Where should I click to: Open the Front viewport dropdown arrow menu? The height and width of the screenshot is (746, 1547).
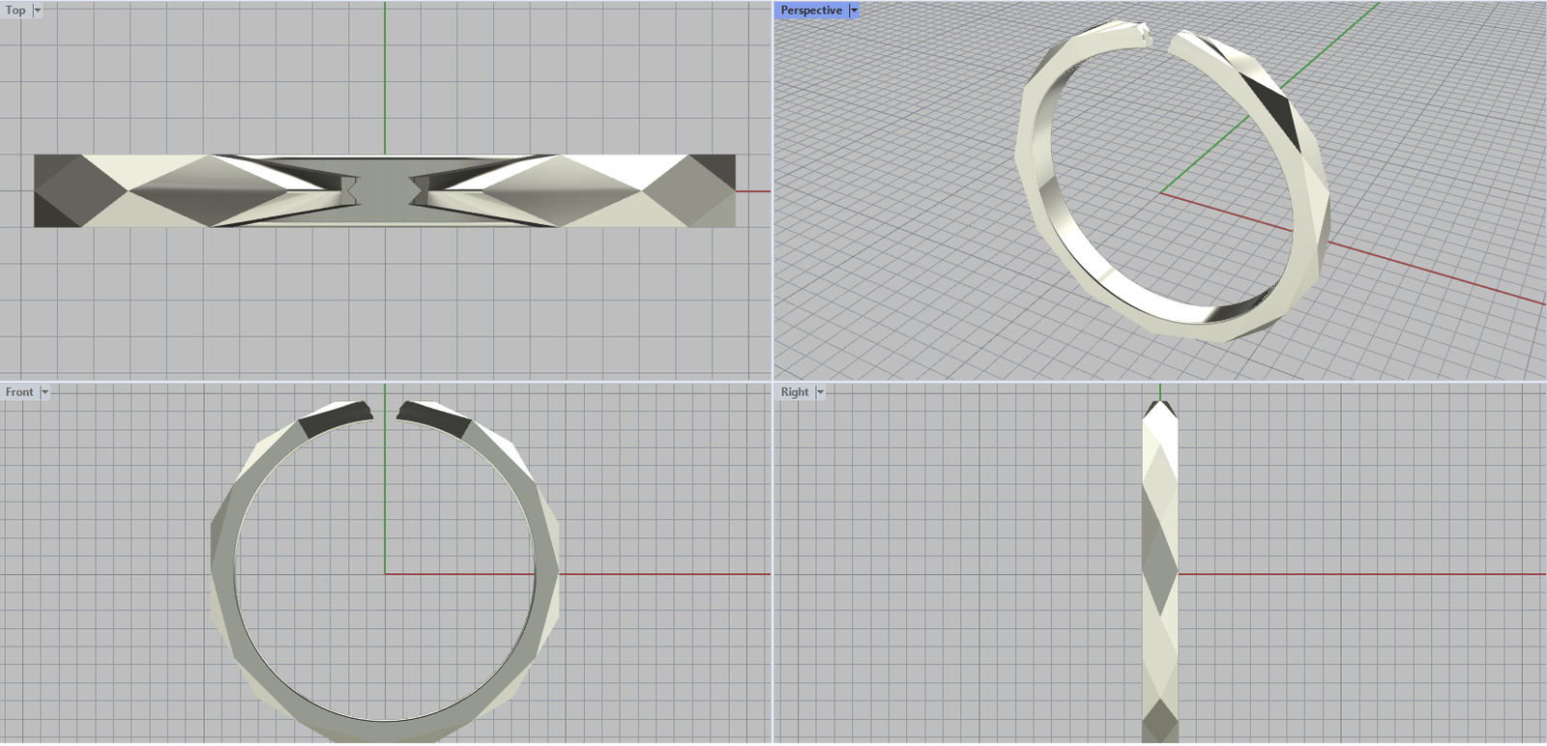coord(44,392)
